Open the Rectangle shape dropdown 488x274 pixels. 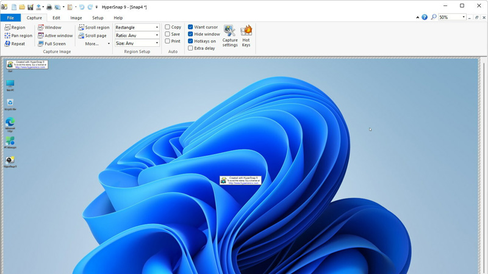[x=137, y=27]
